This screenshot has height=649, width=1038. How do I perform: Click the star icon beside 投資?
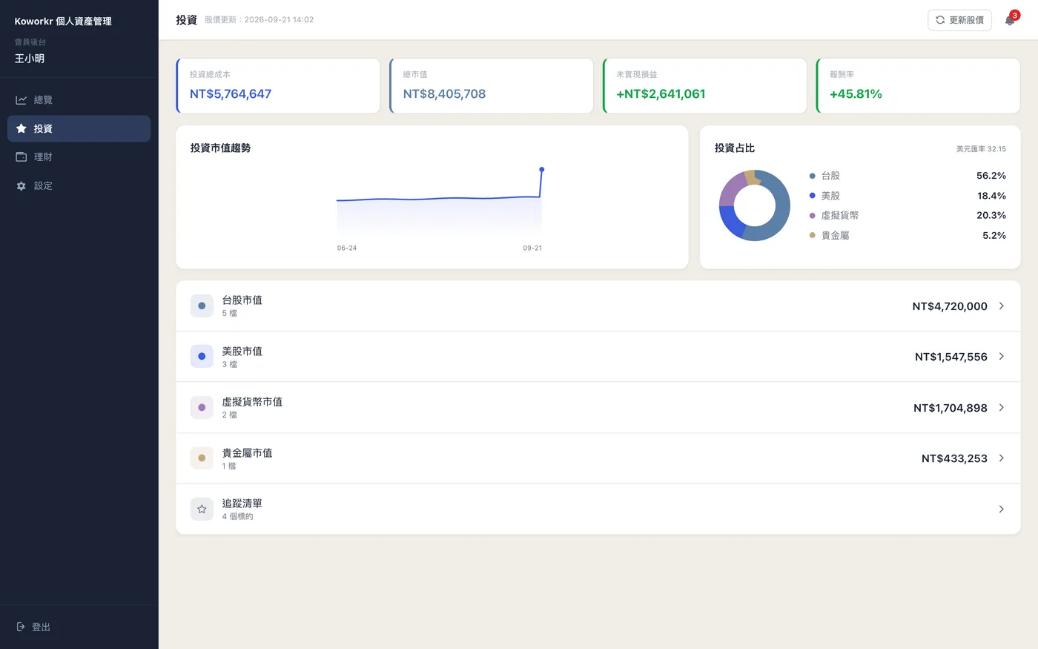pos(22,128)
